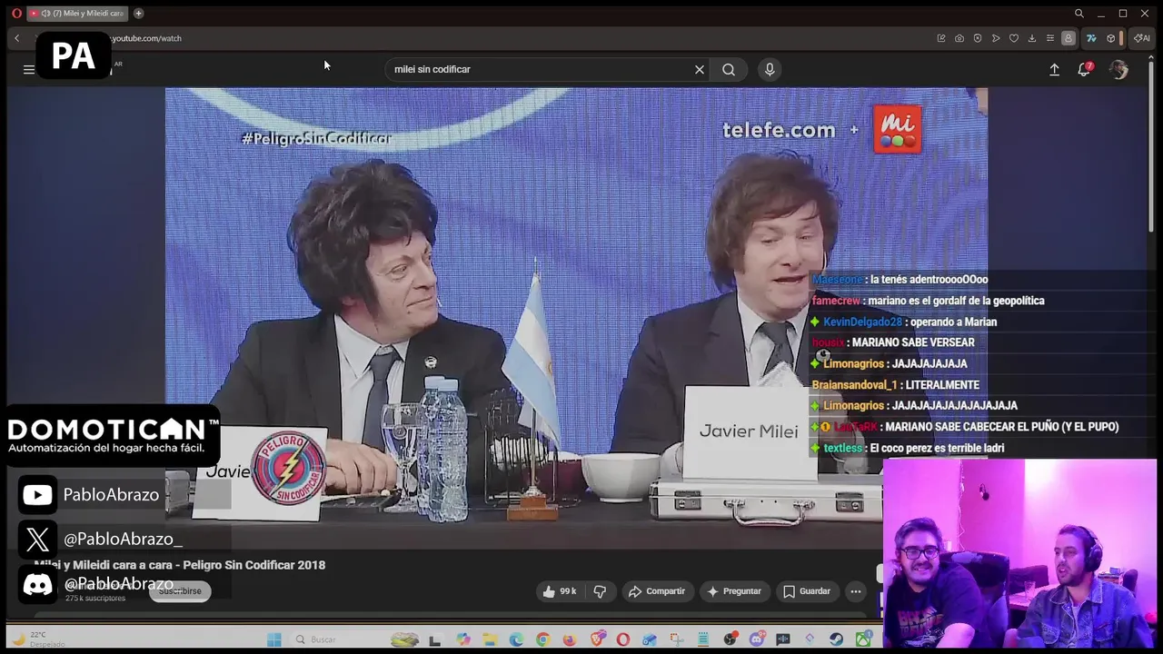The image size is (1163, 654).
Task: Open the Opera downloads icon
Action: point(1032,38)
